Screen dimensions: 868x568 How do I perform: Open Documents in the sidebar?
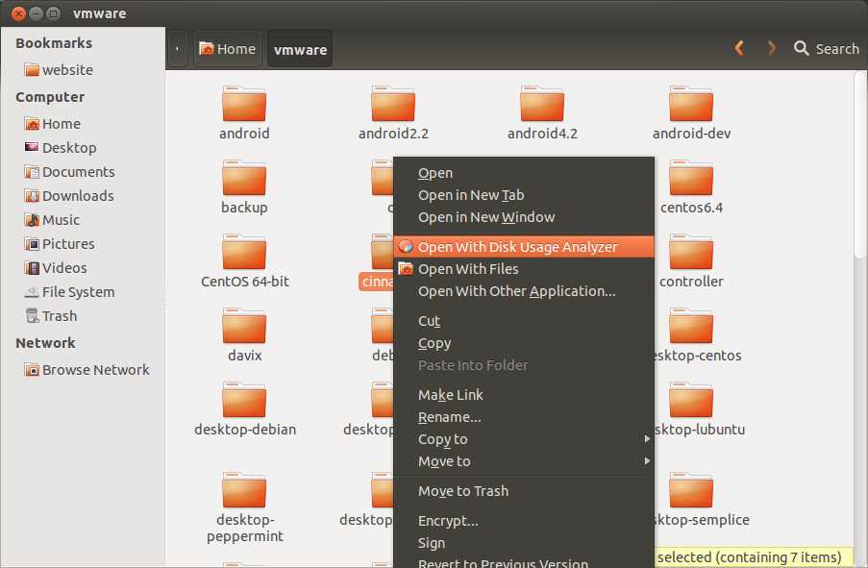point(69,172)
